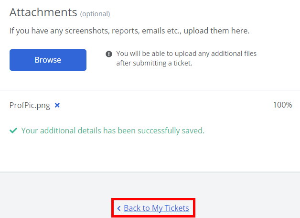
Task: Remove the ProfPic.png attachment with the X
Action: pyautogui.click(x=57, y=105)
